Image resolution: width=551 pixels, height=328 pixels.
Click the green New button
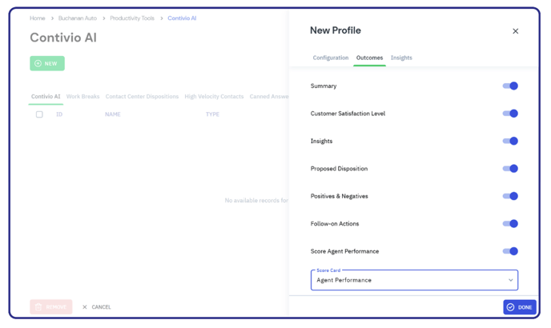coord(47,63)
